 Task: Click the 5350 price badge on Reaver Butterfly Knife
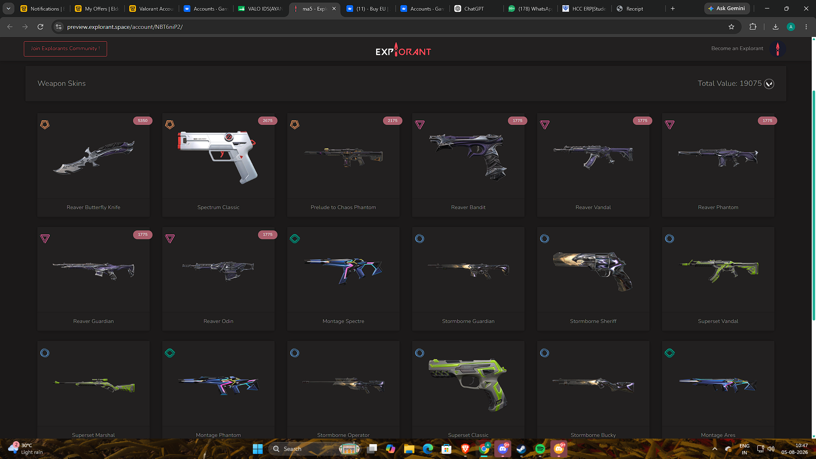(x=142, y=121)
